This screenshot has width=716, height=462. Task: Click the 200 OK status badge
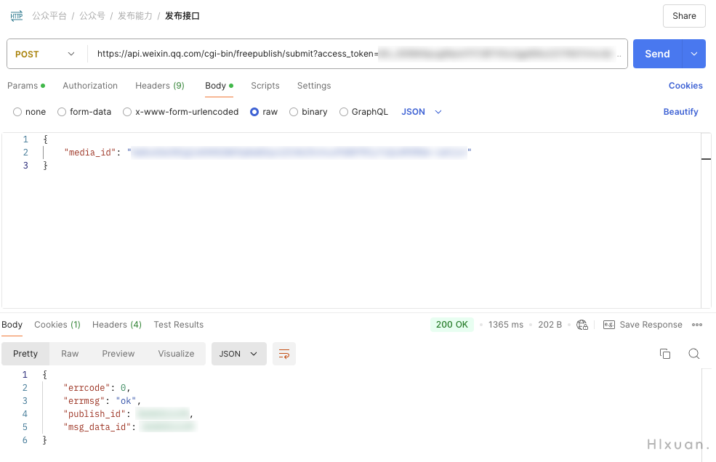click(x=451, y=325)
